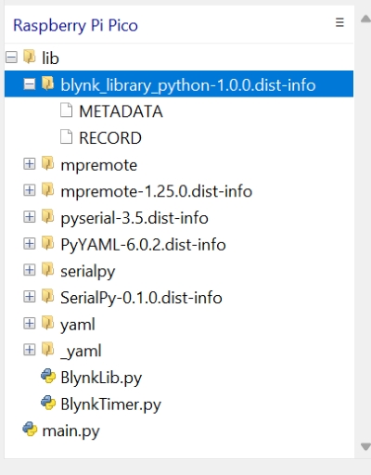Click the Python icon beside BlynkLib.py
The width and height of the screenshot is (371, 475).
[x=48, y=376]
